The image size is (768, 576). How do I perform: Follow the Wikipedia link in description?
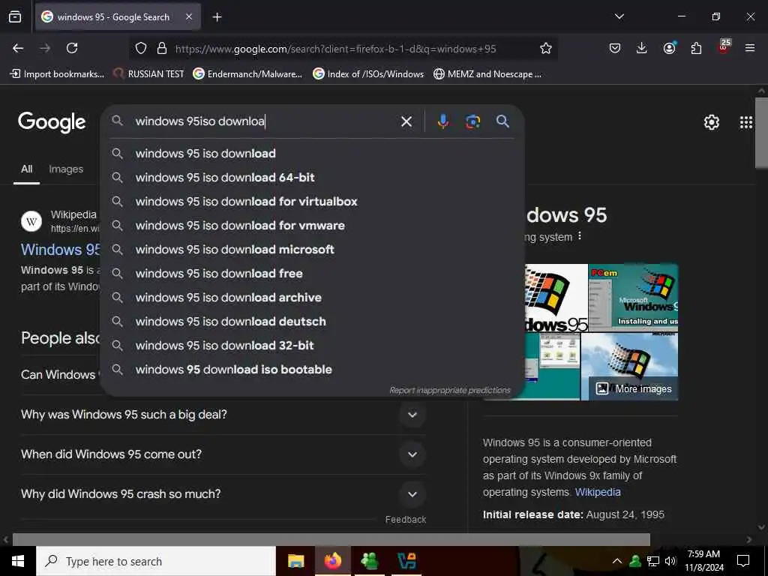point(598,492)
